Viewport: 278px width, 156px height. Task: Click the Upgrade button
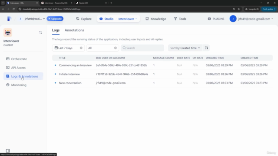pos(55,19)
